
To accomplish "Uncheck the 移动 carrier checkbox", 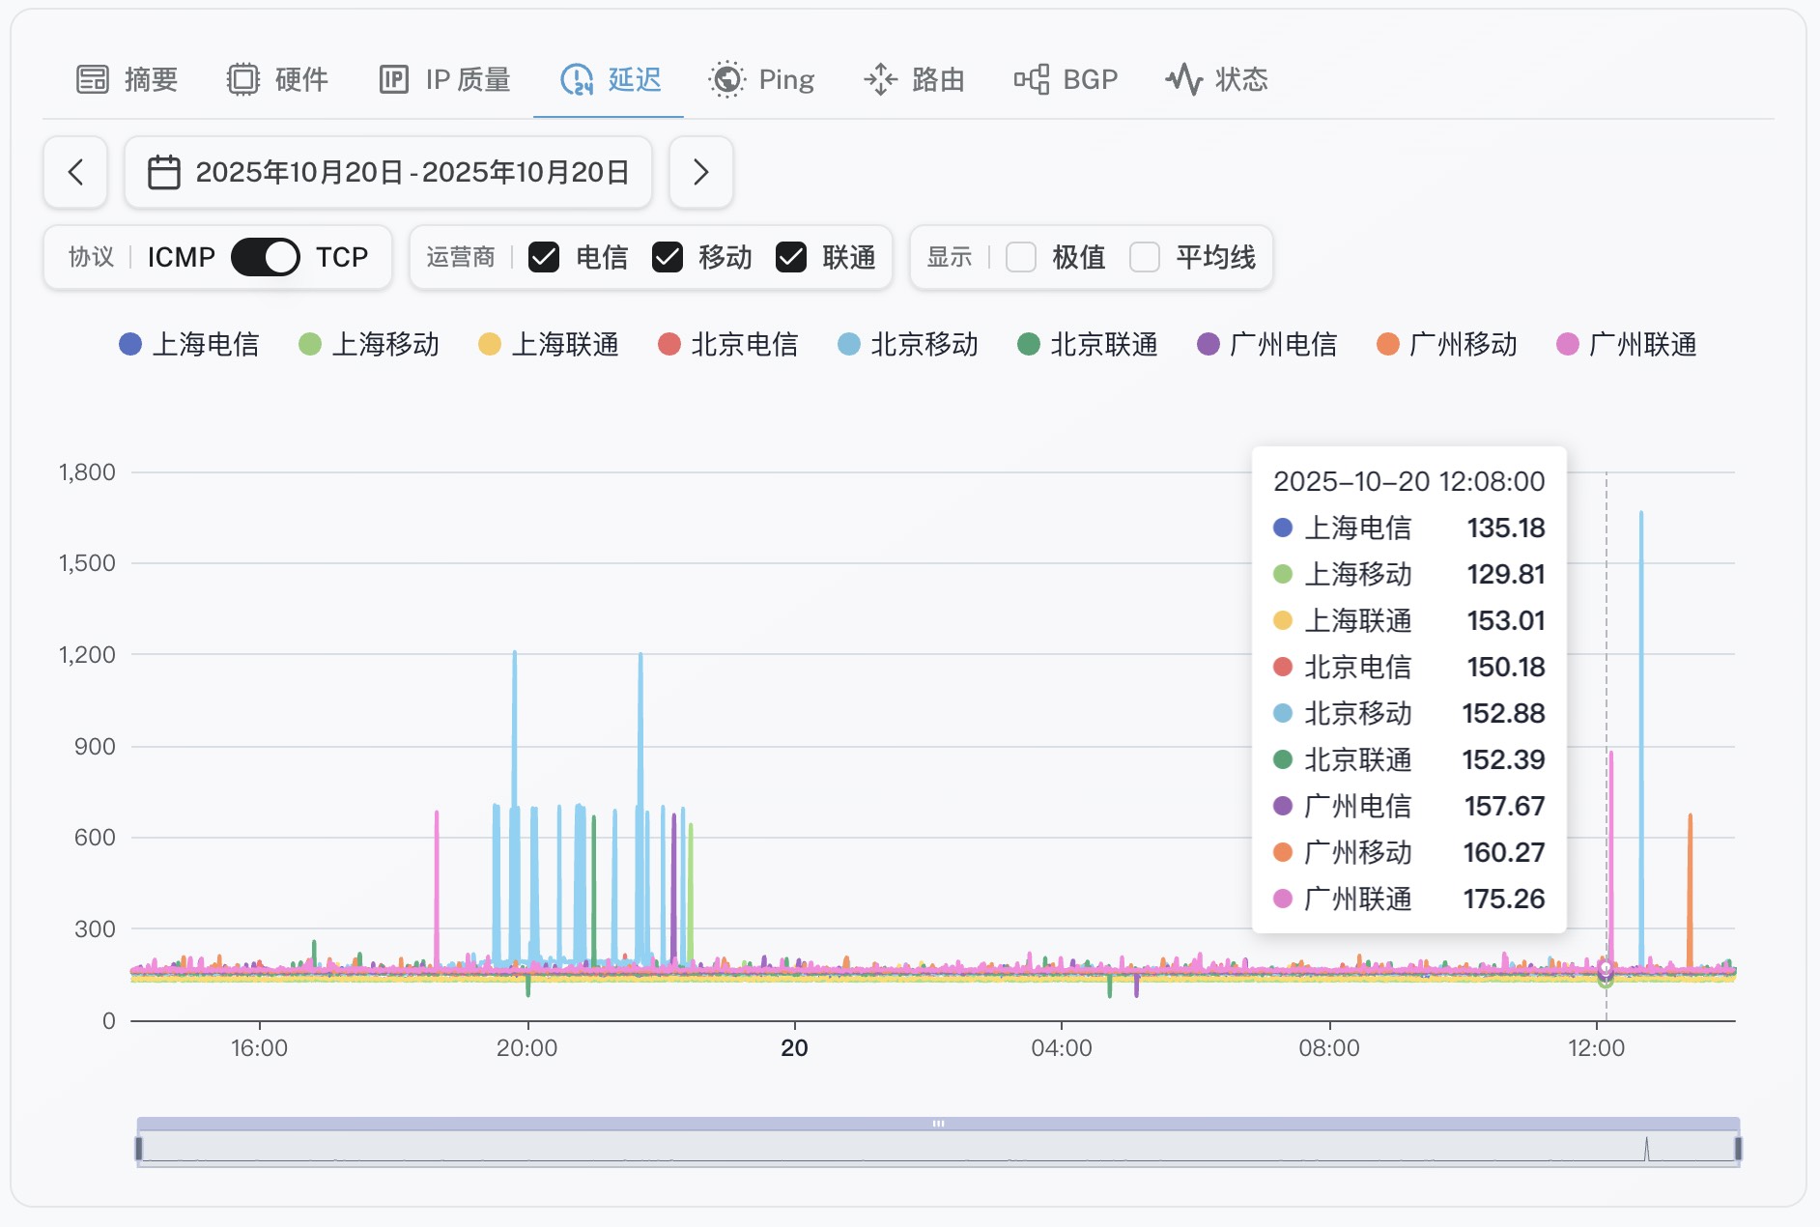I will pos(668,257).
